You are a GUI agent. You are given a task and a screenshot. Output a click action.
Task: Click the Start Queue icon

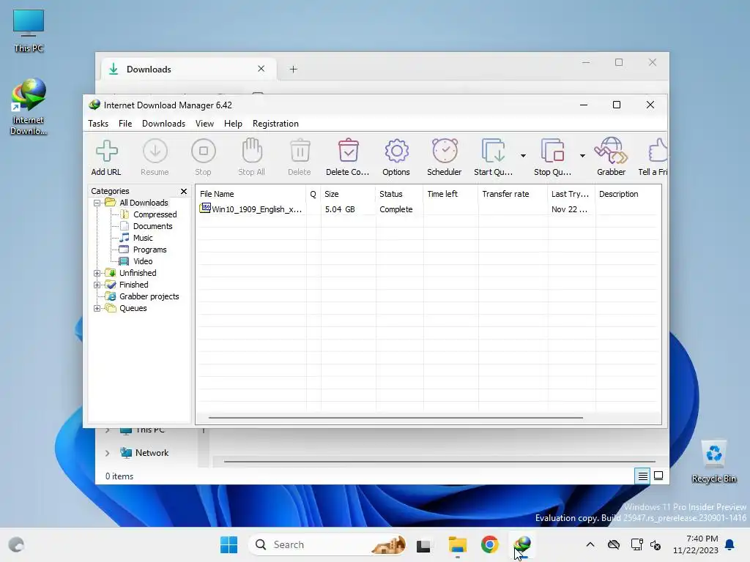point(493,151)
